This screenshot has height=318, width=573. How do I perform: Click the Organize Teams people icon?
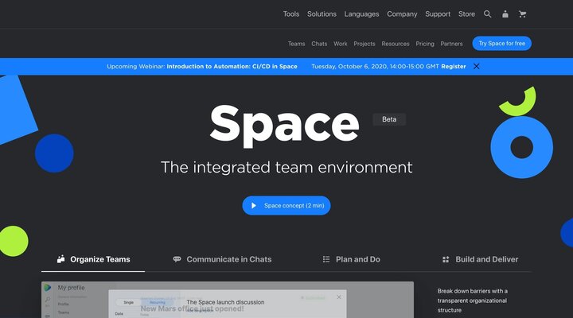pos(60,259)
